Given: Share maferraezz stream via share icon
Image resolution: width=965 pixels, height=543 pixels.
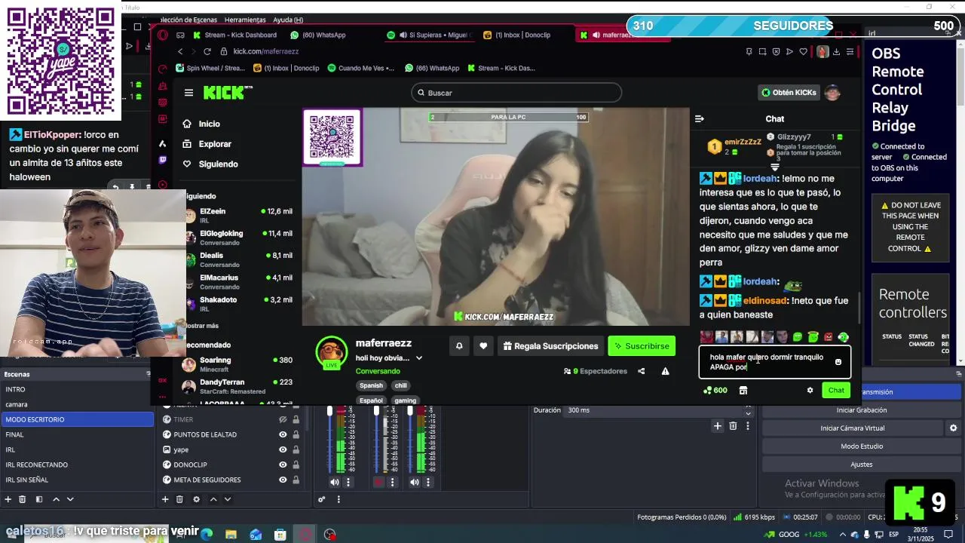Looking at the screenshot, I should tap(642, 371).
